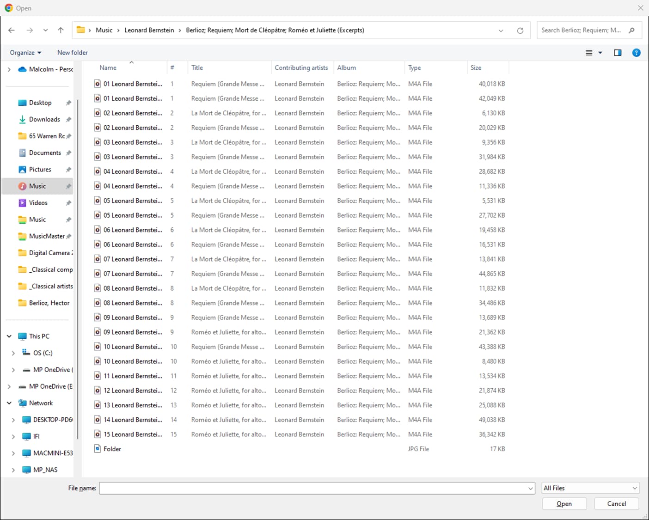Viewport: 649px width, 520px height.
Task: Open the Organize menu
Action: [x=25, y=53]
